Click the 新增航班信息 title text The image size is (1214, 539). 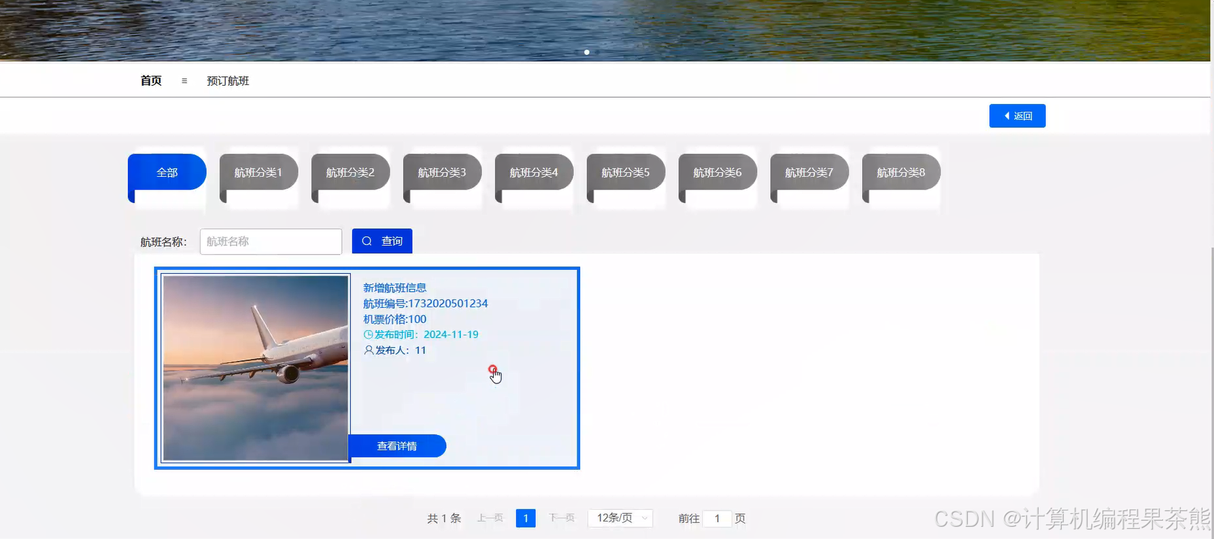(x=394, y=288)
